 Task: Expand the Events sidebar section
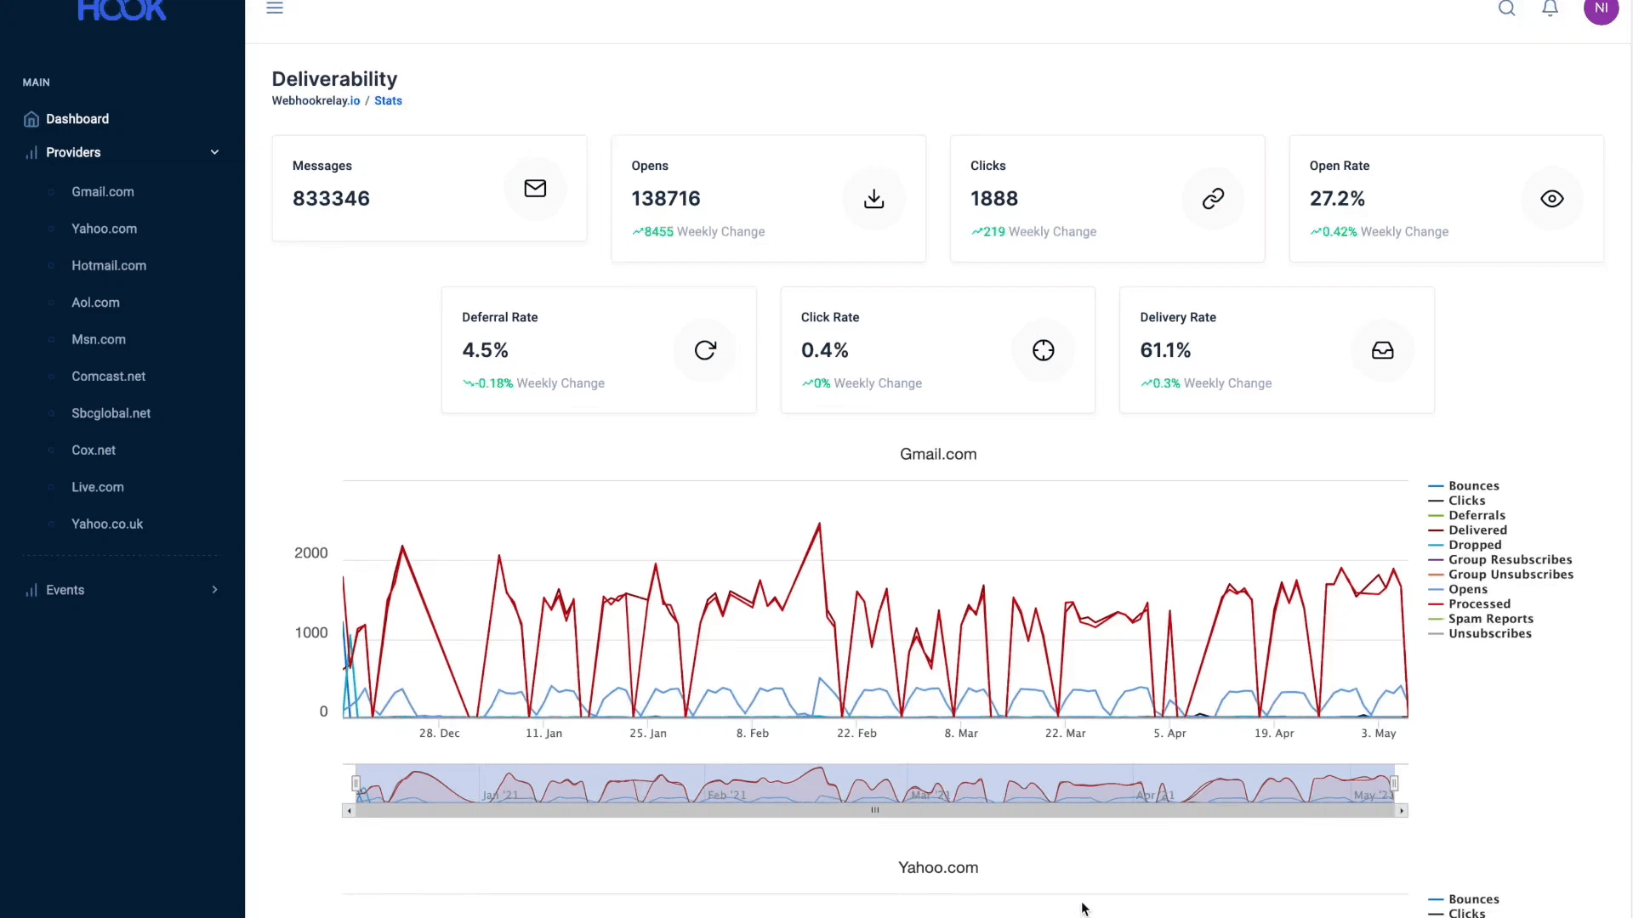(214, 590)
